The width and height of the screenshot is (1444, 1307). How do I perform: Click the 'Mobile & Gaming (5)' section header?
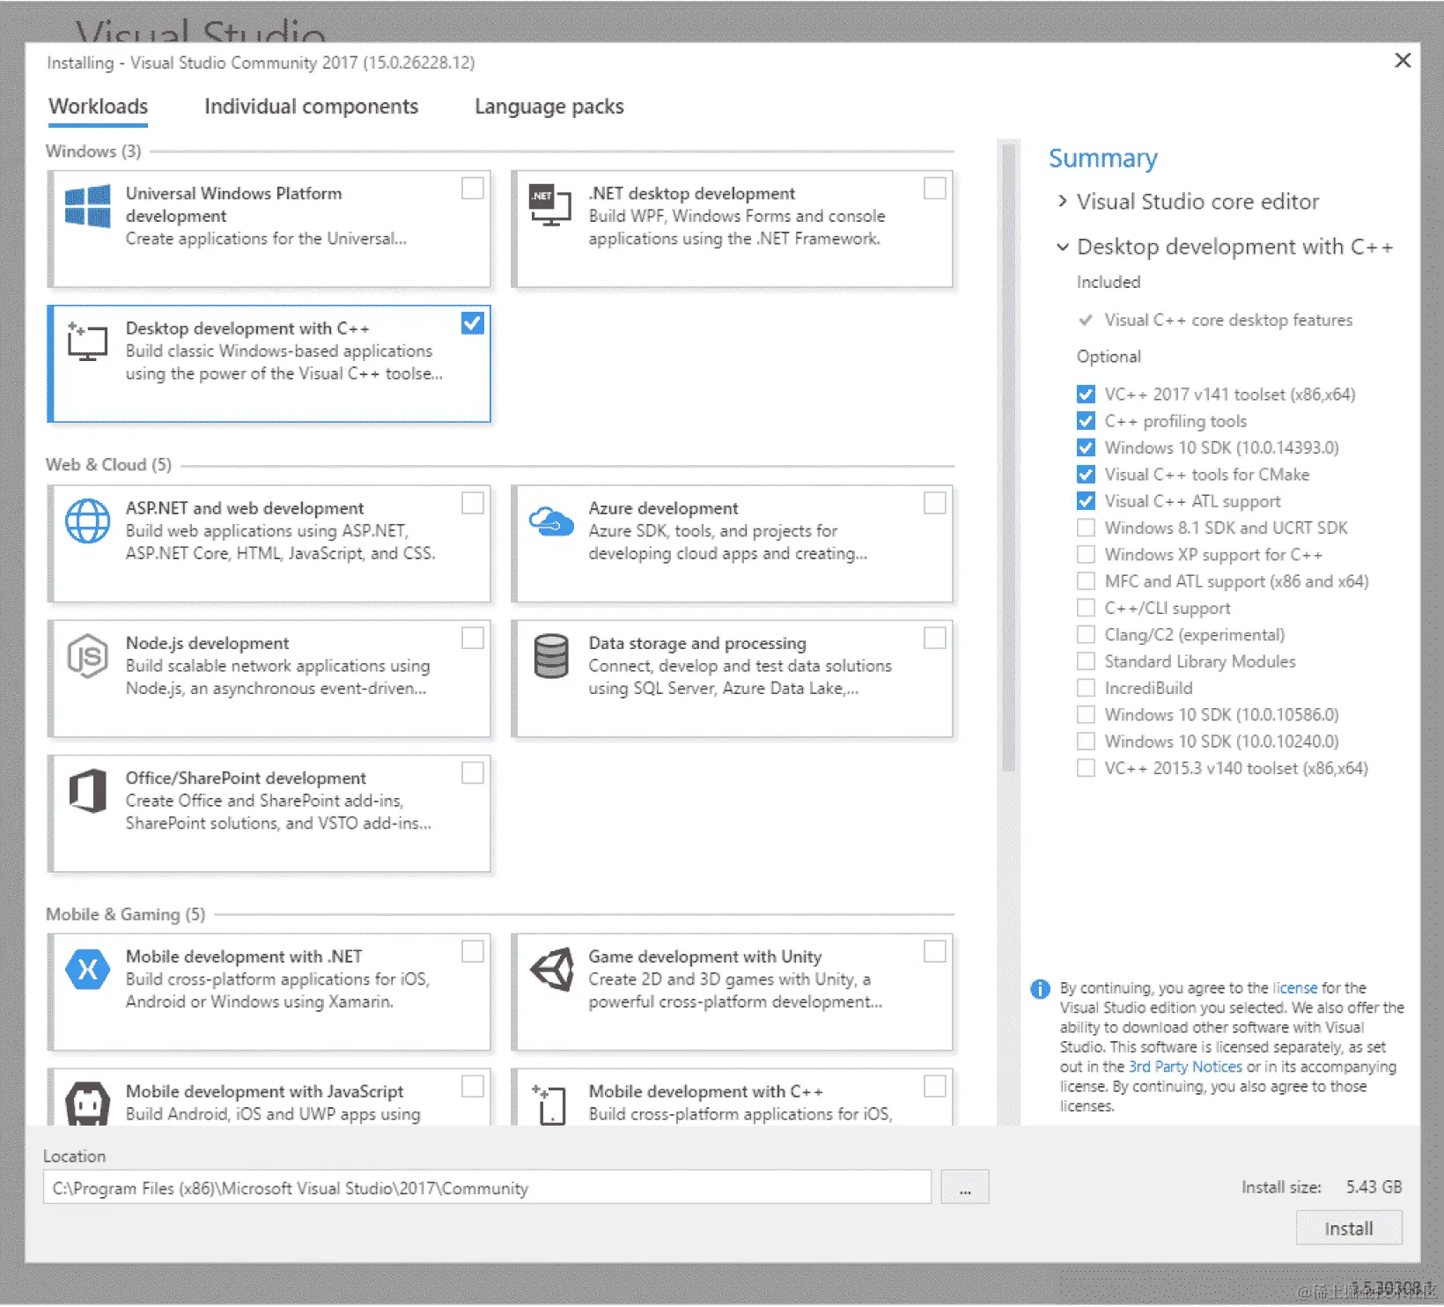click(125, 915)
